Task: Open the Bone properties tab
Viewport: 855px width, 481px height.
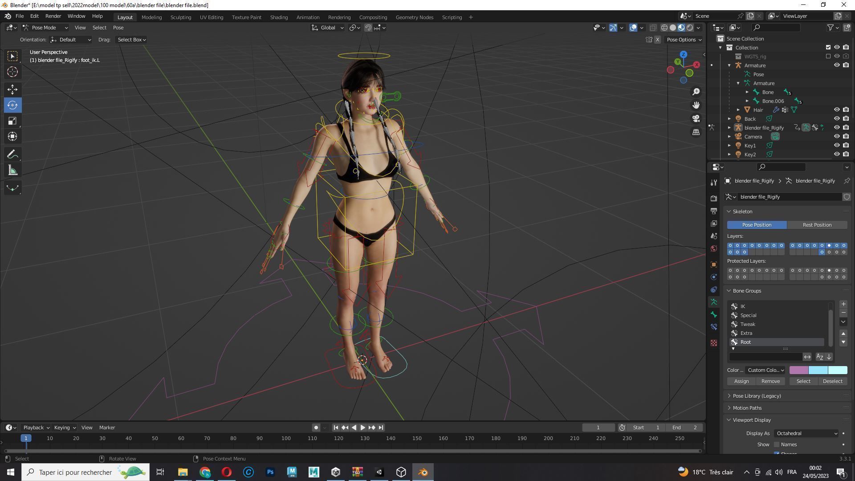Action: [714, 314]
